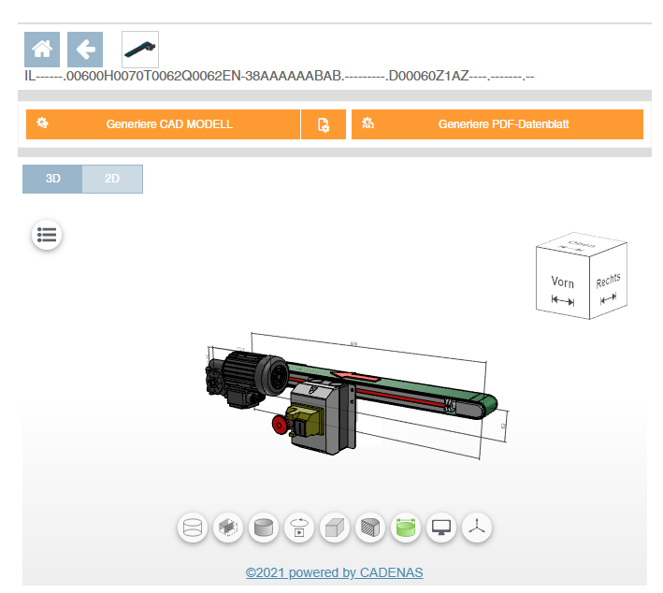Click the Home icon button
The height and width of the screenshot is (593, 663).
point(42,49)
